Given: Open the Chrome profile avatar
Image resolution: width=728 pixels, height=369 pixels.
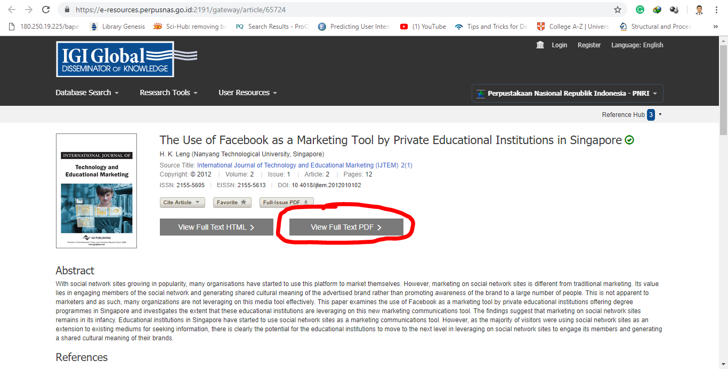Looking at the screenshot, I should (699, 10).
